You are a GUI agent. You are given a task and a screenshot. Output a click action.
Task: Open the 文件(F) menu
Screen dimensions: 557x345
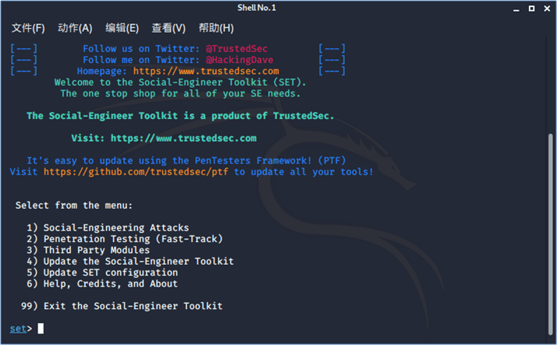click(28, 28)
